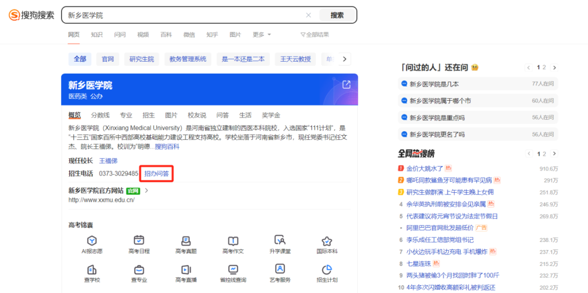This screenshot has height=293, width=588.
Task: Click the phone number 0373-3029485
Action: [119, 174]
